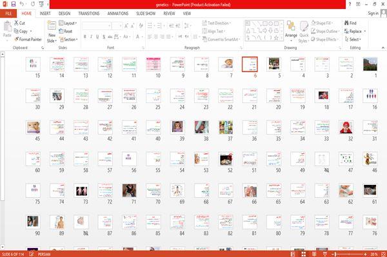
Task: Decrease list indent level
Action: [x=172, y=26]
